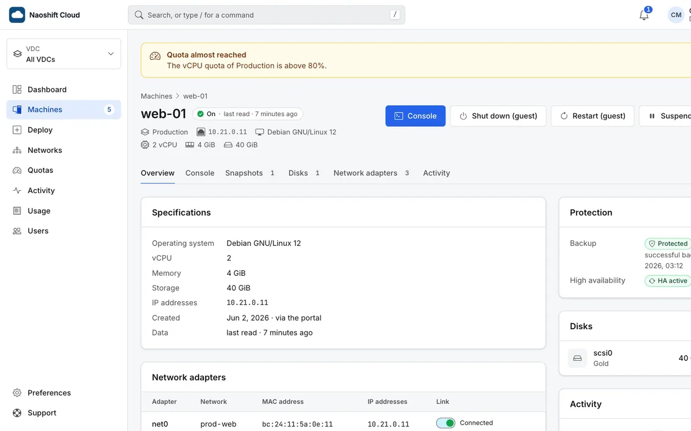Switch to the Overview tab
This screenshot has height=431, width=691.
(x=158, y=173)
